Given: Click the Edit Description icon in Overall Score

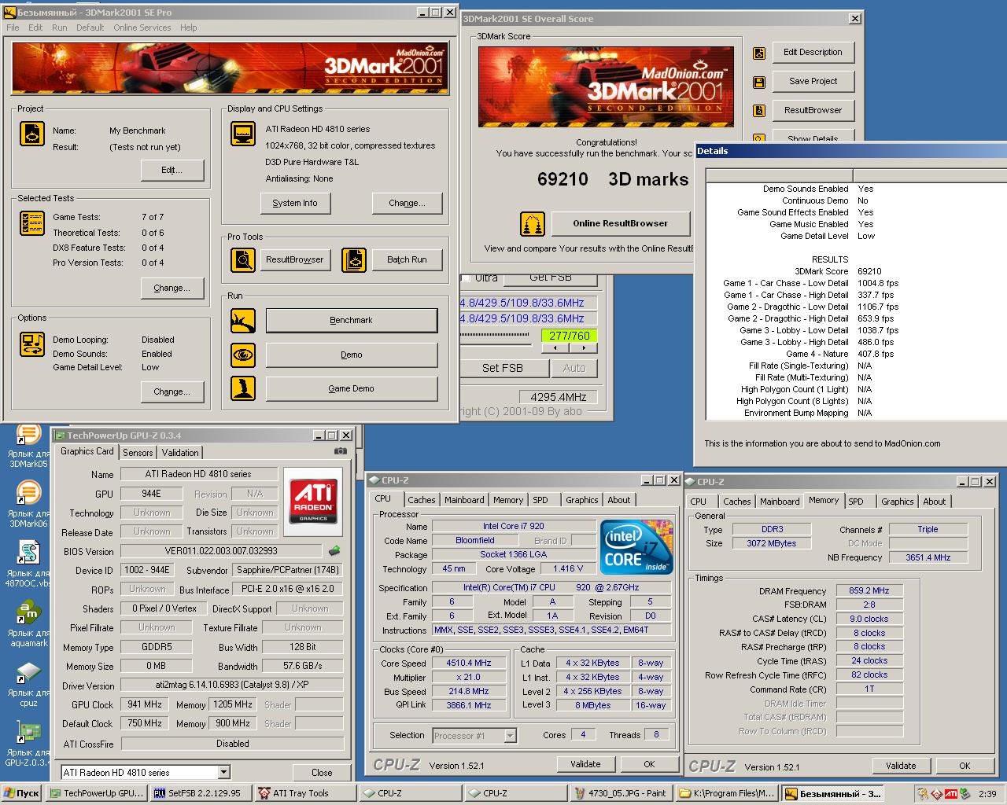Looking at the screenshot, I should click(x=759, y=53).
